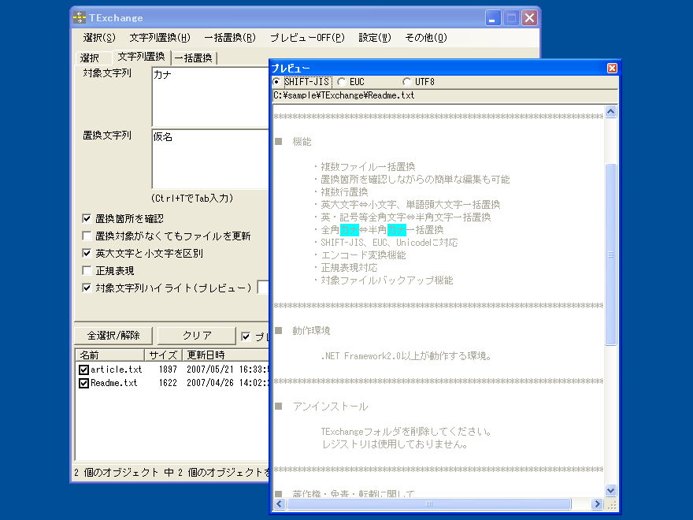693x520 pixels.
Task: Click size value 1897 for article.txt
Action: click(168, 370)
